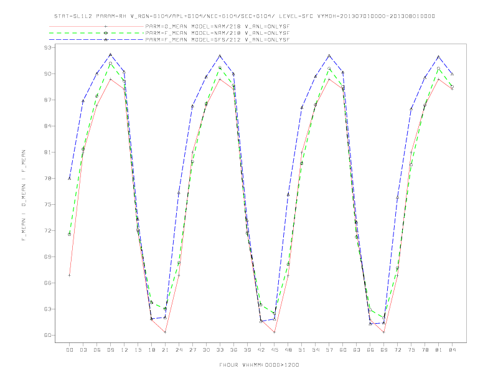Click y-axis tick label 60
The image size is (493, 381).
coord(47,335)
